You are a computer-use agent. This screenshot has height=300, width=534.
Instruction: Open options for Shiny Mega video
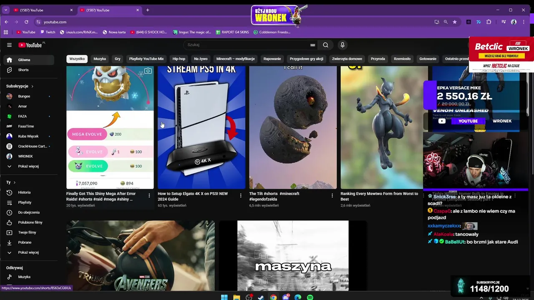tap(149, 195)
